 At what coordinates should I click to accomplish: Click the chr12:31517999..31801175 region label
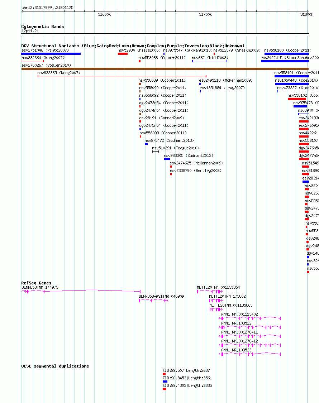click(48, 8)
